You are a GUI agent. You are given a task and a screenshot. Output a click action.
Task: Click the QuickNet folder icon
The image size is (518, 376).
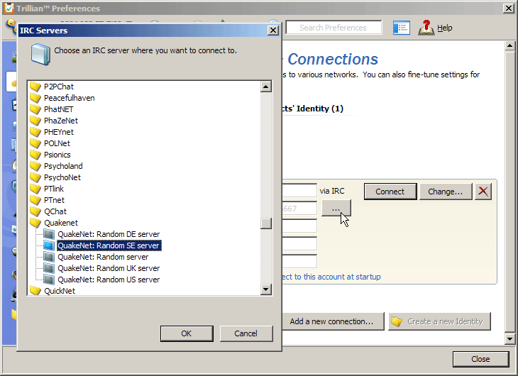[x=35, y=291]
